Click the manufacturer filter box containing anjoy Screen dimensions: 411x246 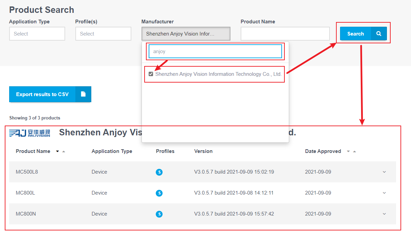click(x=215, y=51)
